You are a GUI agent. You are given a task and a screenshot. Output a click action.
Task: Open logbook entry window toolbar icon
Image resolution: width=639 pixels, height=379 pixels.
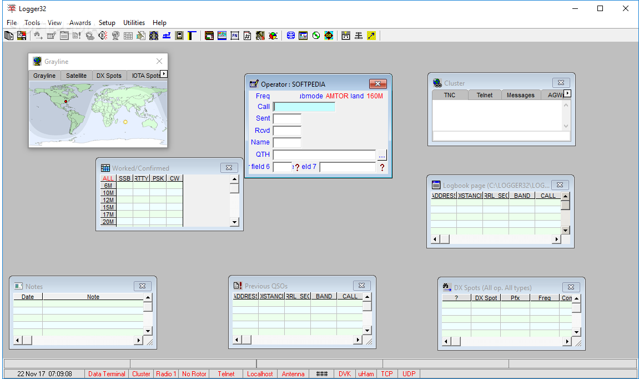click(x=51, y=36)
